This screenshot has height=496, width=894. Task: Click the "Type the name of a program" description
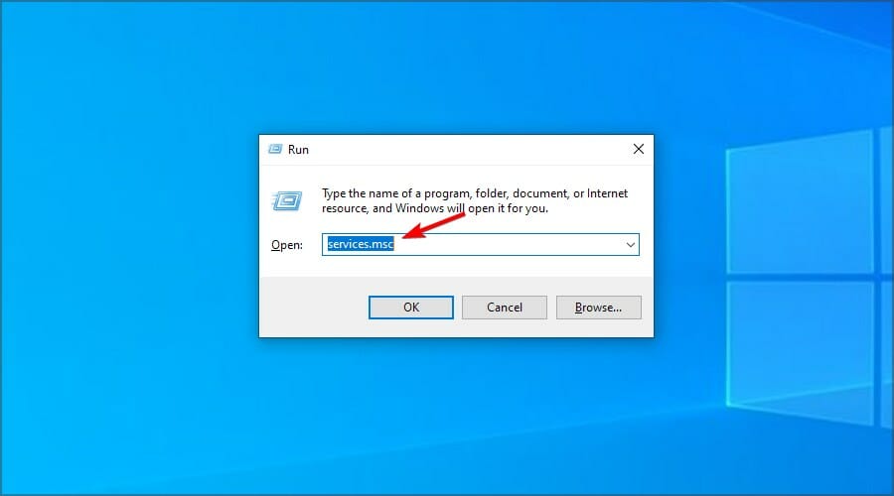tap(475, 201)
